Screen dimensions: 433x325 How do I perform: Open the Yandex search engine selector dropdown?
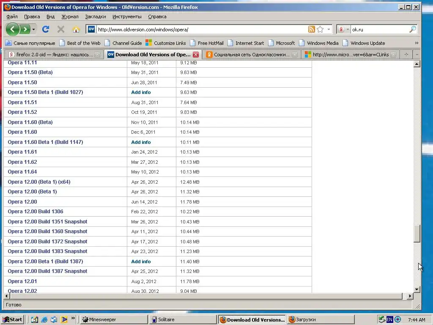pyautogui.click(x=344, y=29)
